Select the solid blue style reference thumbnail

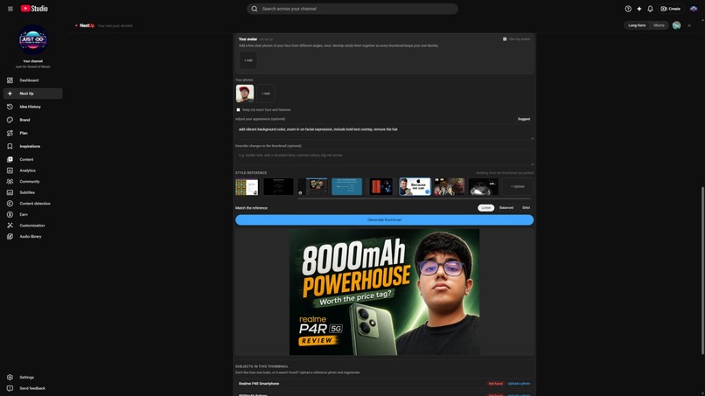pyautogui.click(x=346, y=186)
